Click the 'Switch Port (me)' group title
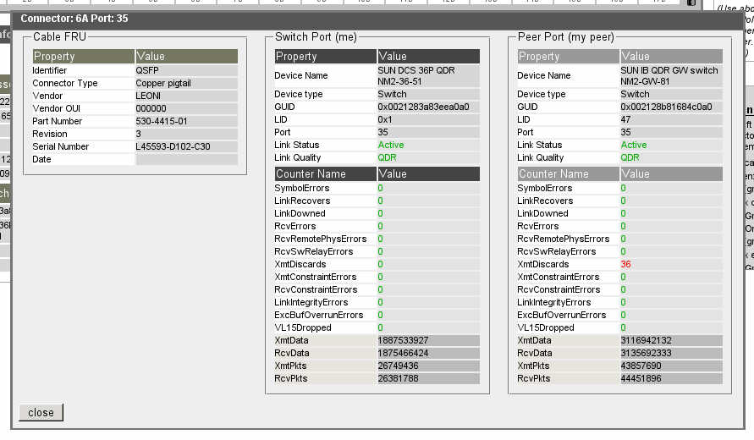Viewport: 754px width, 440px height. 316,37
